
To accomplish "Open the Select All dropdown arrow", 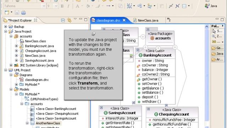I will click(x=134, y=6).
